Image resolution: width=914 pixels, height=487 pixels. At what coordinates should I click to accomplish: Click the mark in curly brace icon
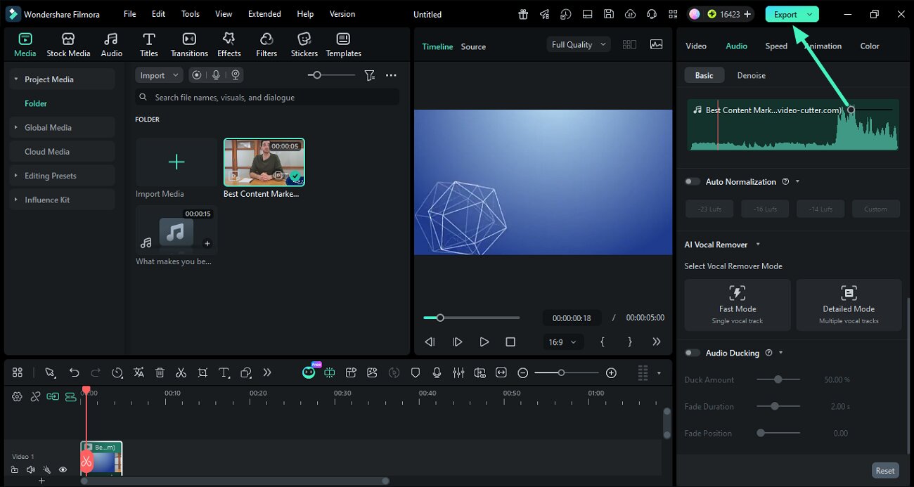[x=603, y=342]
